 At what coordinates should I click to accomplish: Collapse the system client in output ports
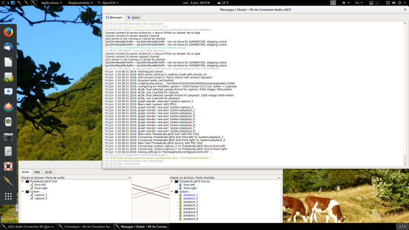coord(22,192)
